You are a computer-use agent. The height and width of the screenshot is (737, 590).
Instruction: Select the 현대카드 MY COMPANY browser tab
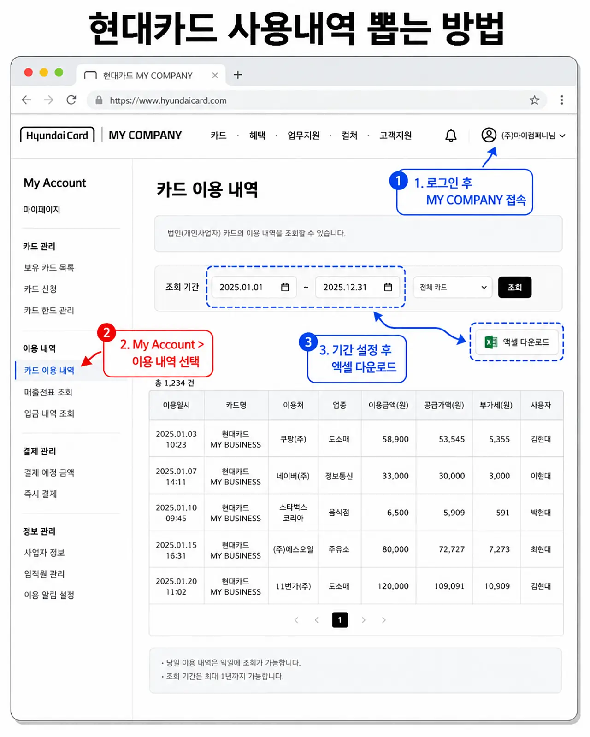click(x=151, y=75)
